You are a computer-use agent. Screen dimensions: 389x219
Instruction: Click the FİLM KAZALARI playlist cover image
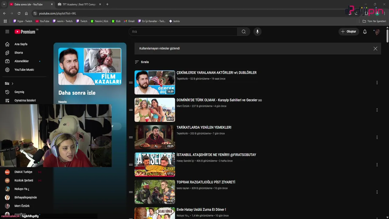[90, 66]
